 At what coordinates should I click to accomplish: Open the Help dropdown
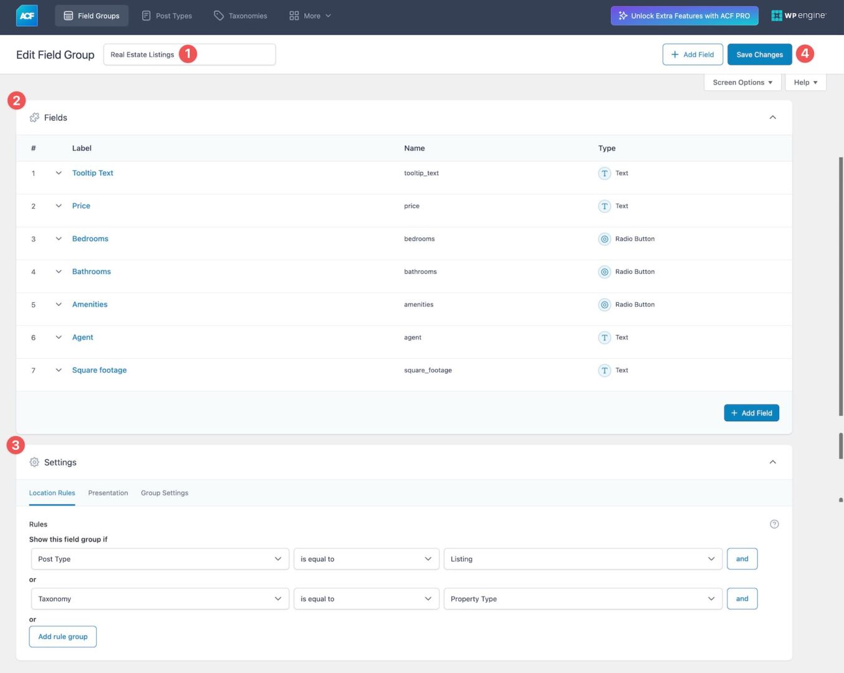point(805,82)
